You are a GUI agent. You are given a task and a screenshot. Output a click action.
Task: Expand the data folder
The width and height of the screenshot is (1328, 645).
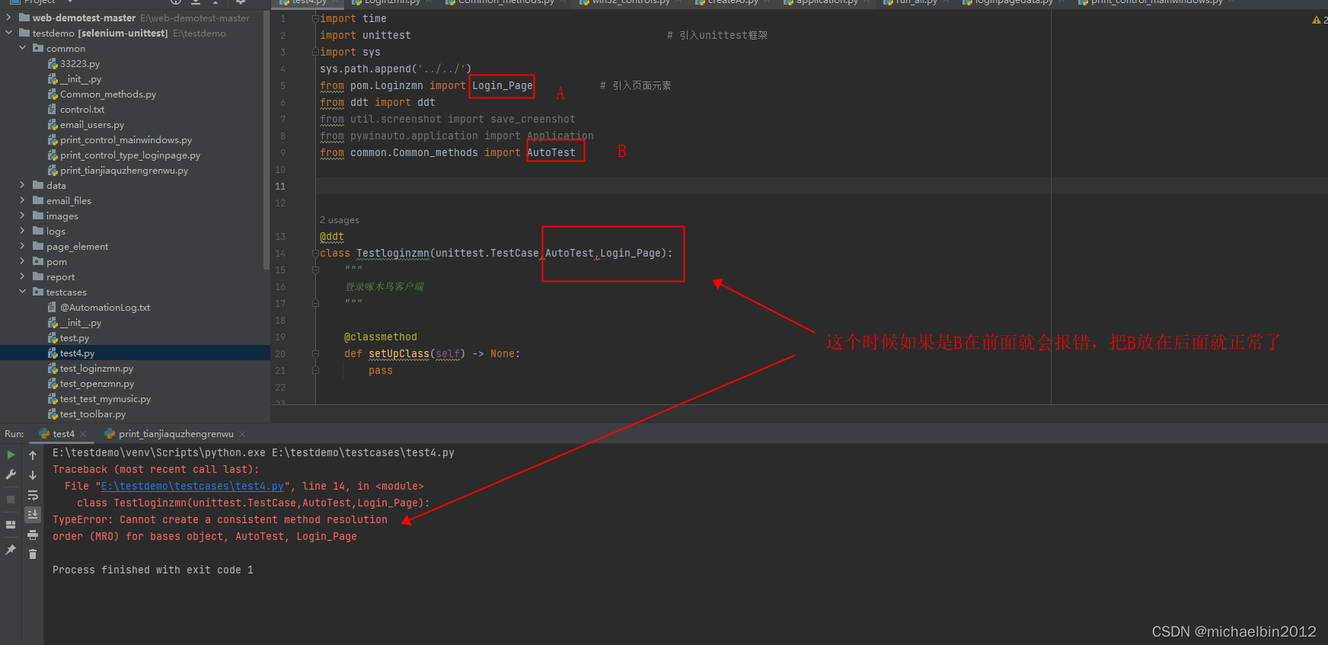[x=23, y=185]
